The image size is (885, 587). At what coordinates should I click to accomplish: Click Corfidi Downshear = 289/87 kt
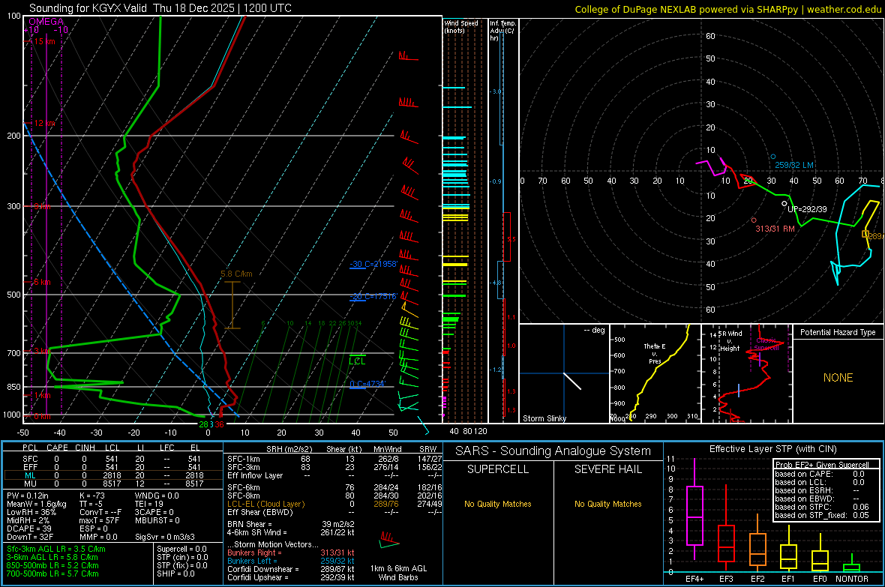(x=291, y=569)
